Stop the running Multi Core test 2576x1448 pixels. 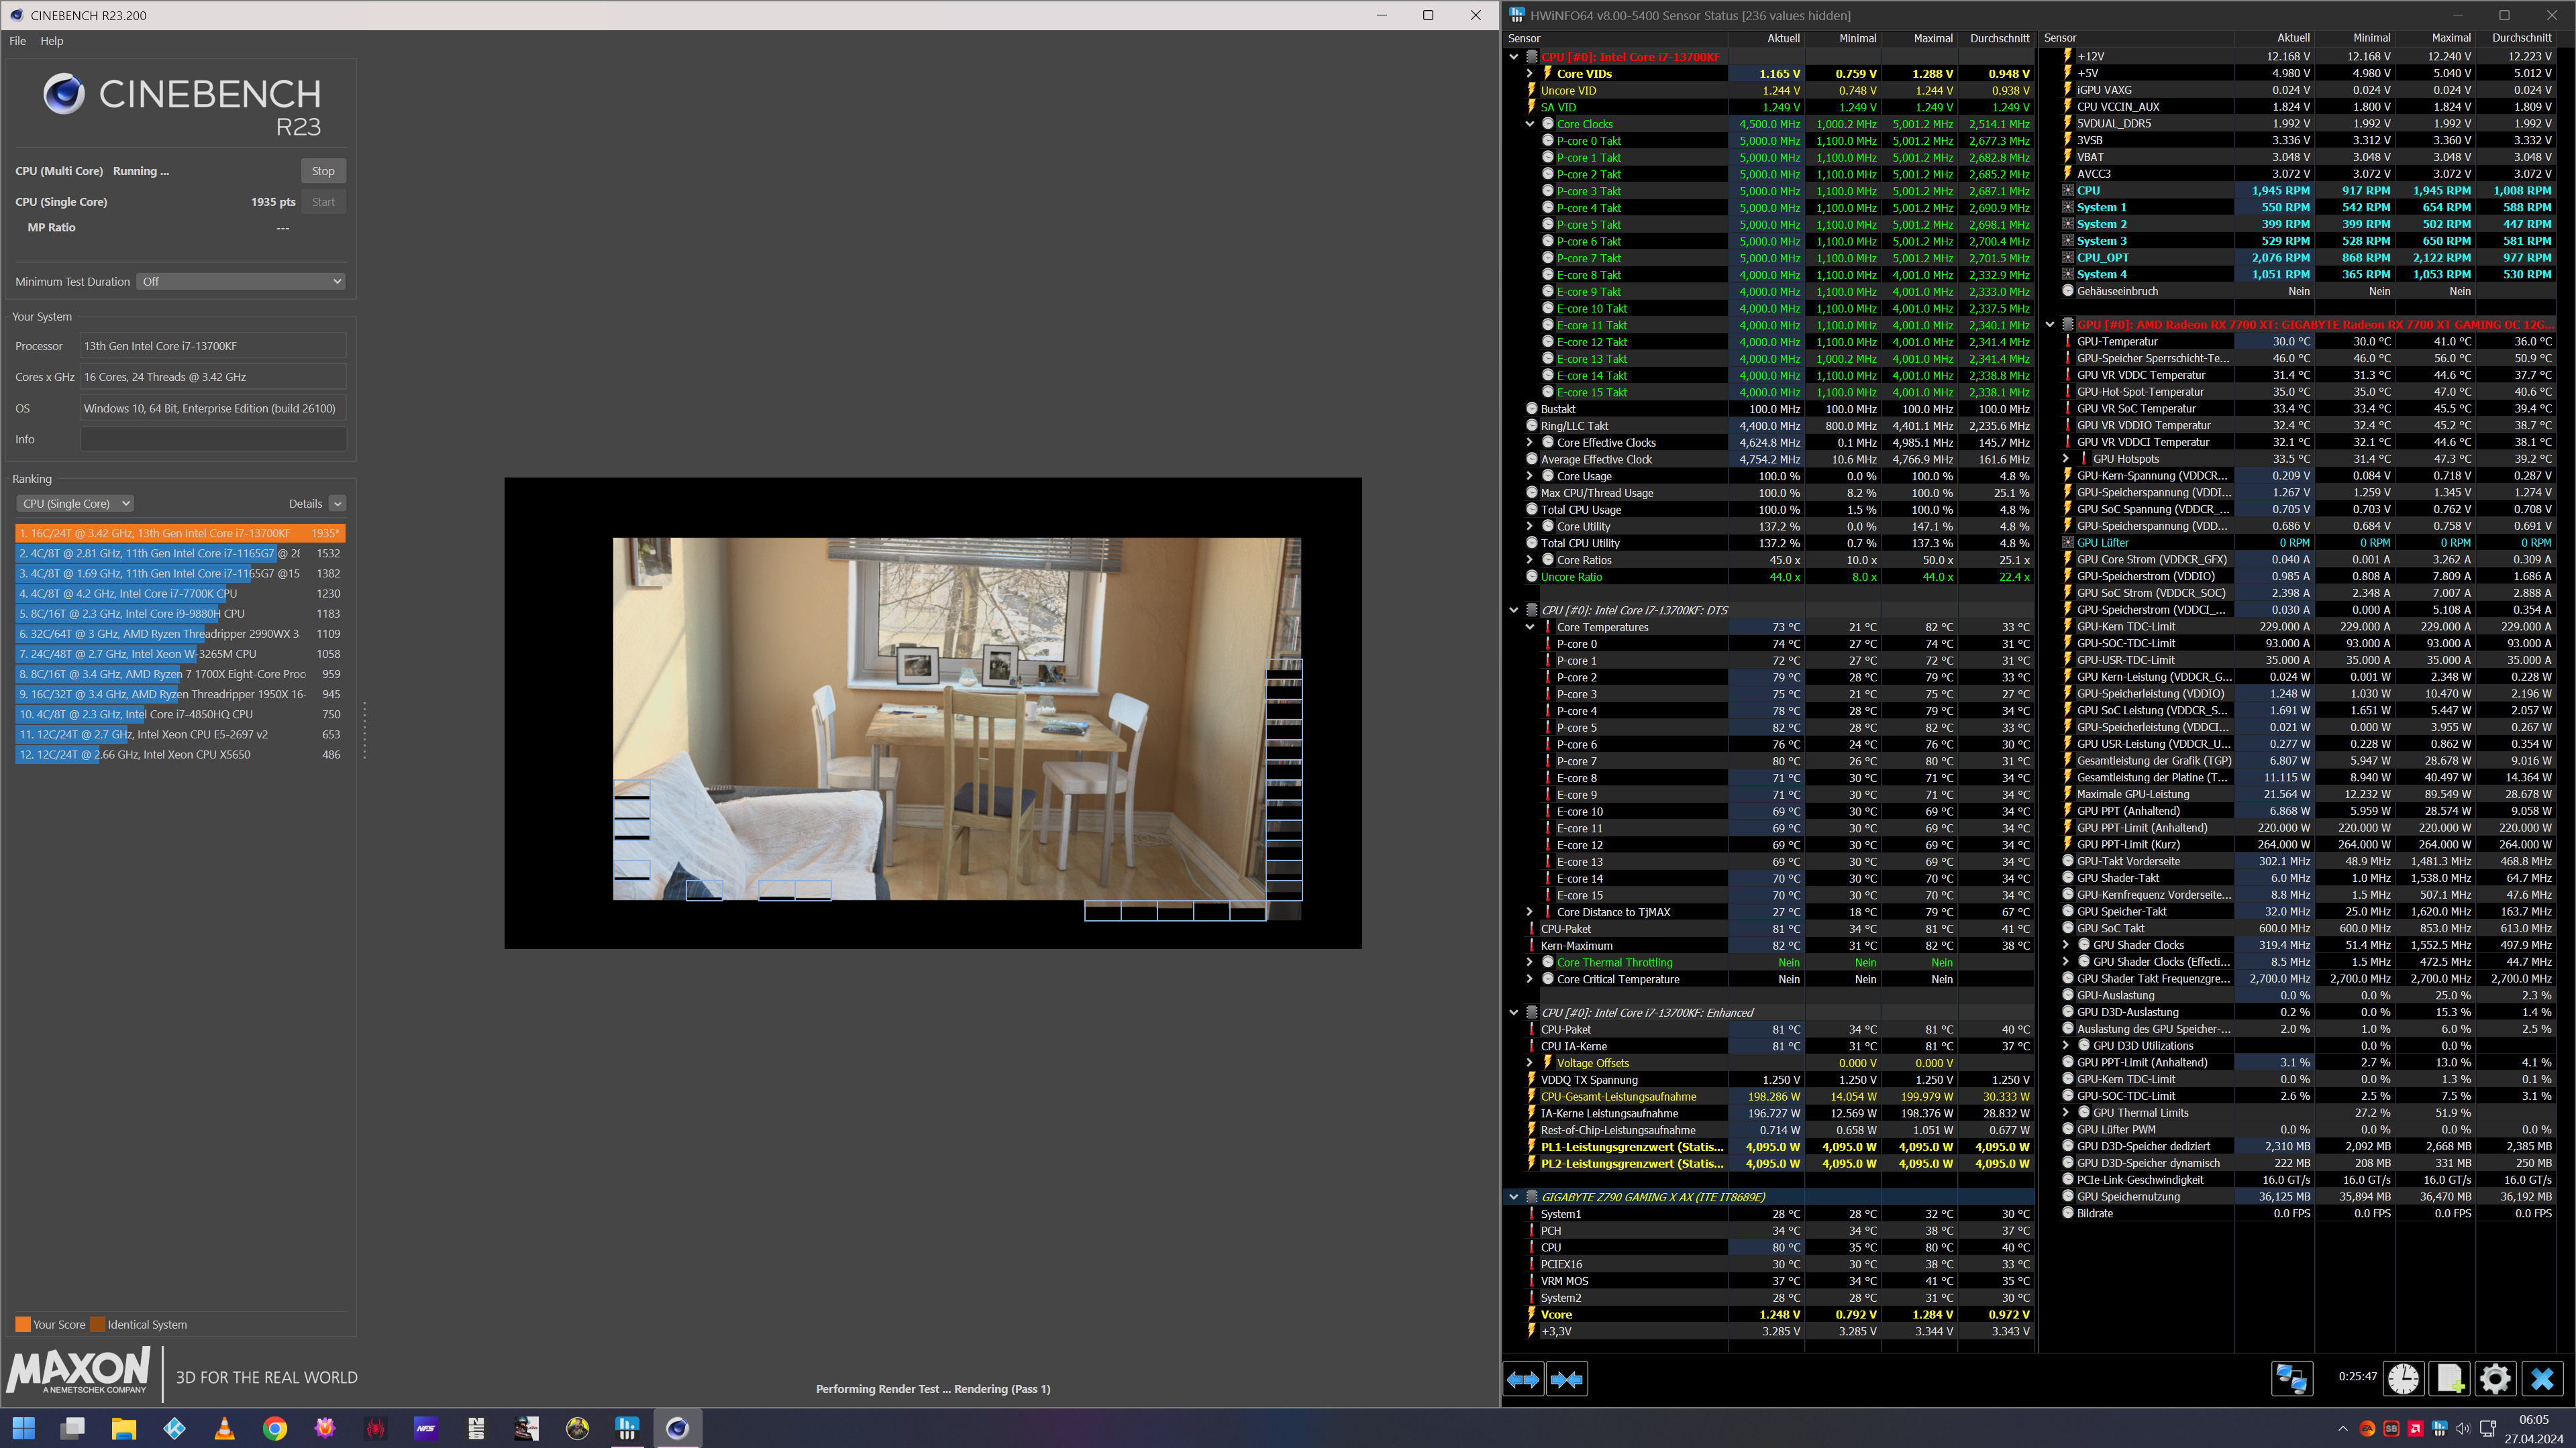click(x=323, y=171)
